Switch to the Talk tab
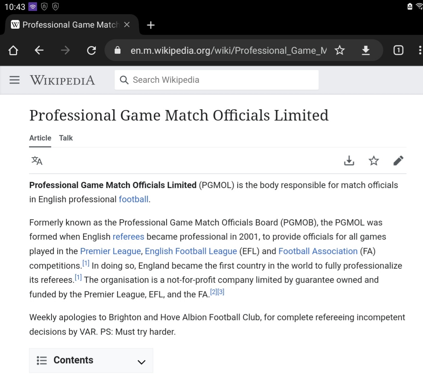 coord(66,138)
